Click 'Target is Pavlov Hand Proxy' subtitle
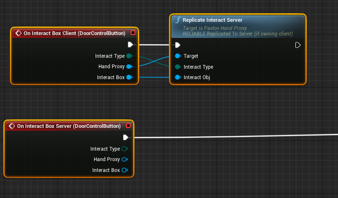The height and width of the screenshot is (198, 338). tap(215, 28)
